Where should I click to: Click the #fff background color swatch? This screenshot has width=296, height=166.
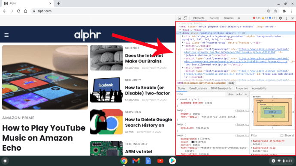tap(202, 139)
